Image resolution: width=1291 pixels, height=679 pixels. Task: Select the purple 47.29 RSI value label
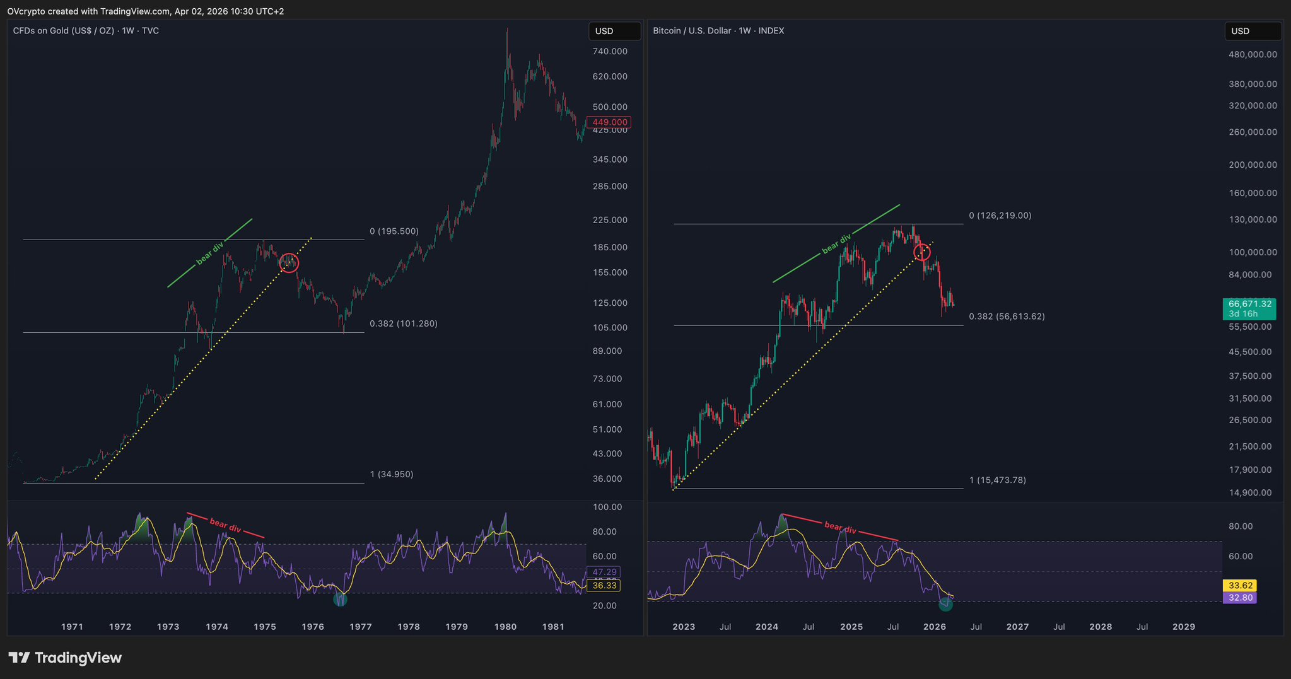pyautogui.click(x=604, y=572)
